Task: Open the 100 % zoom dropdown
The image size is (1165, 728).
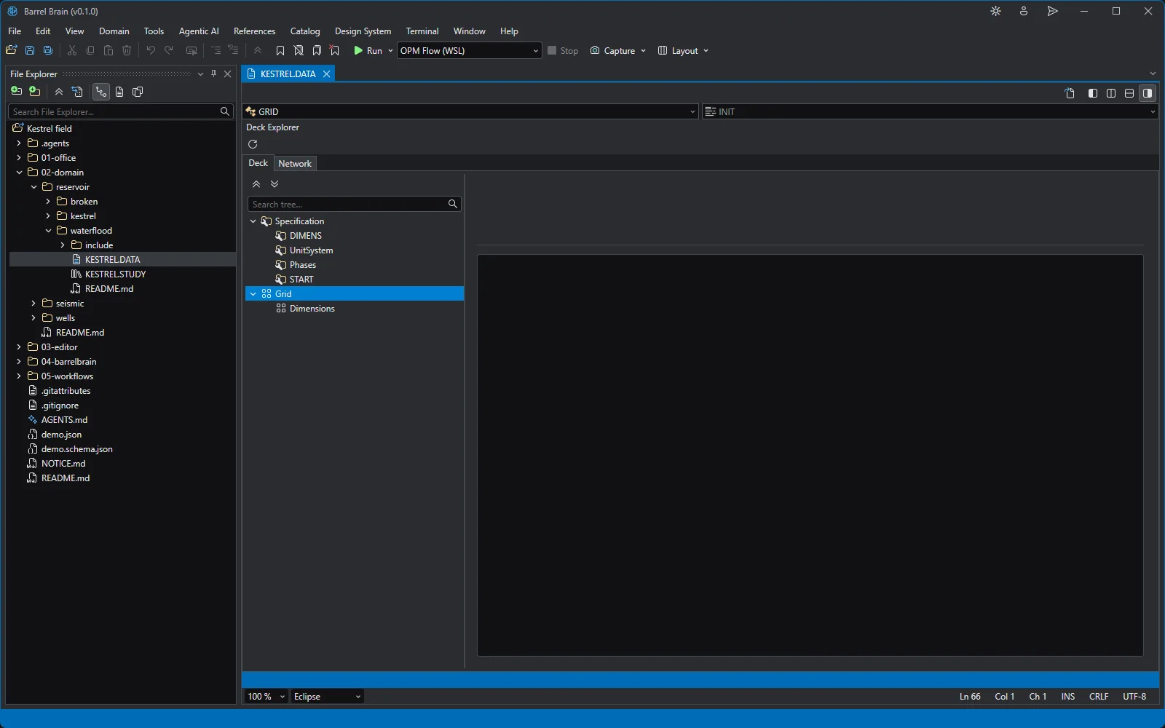Action: (266, 697)
